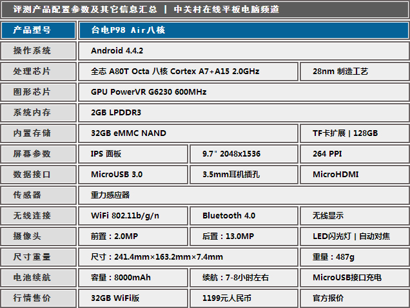Select the '尺寸：241.4mm×163.2mm×7.4mm' cell
The image size is (410, 308).
click(188, 258)
